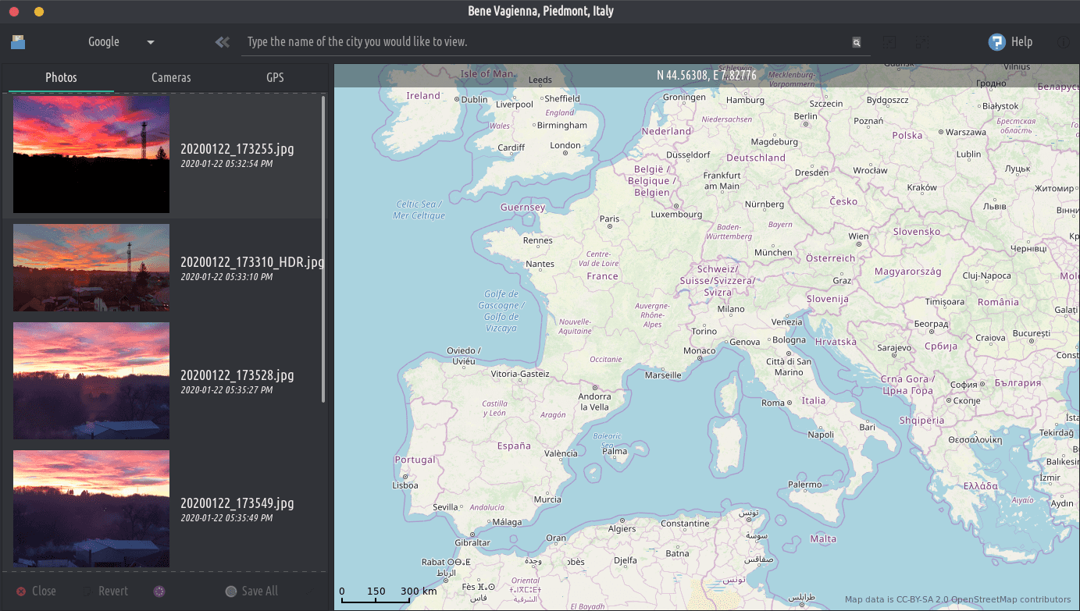Click the Deutschland country label
Screen dimensions: 1080x611
756,158
